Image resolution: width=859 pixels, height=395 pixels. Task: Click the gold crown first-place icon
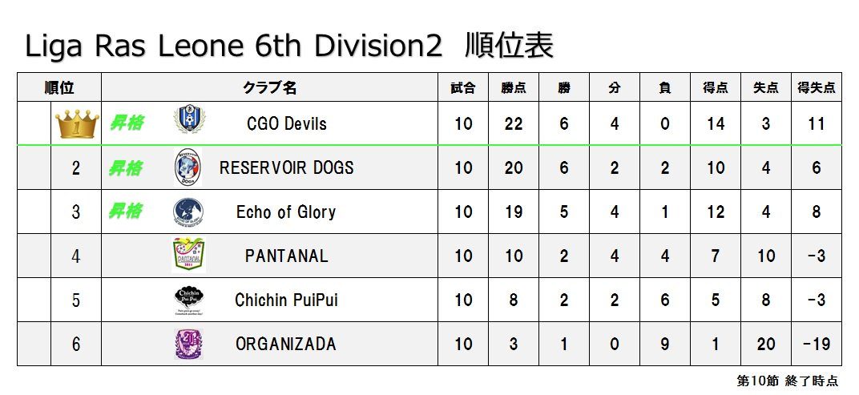point(77,123)
